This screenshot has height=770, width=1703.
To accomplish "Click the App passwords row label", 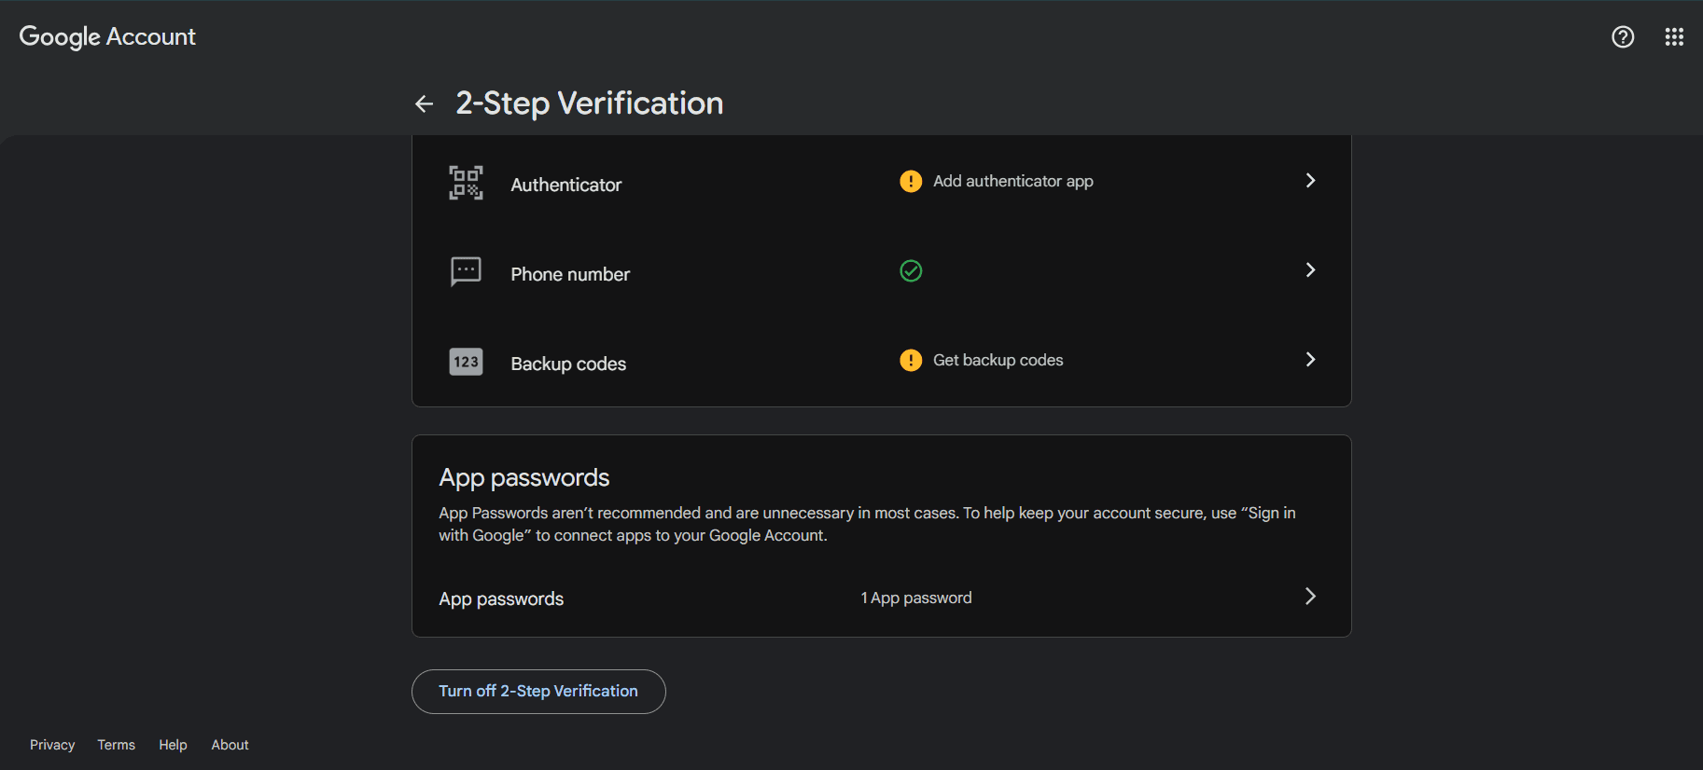I will tap(501, 598).
